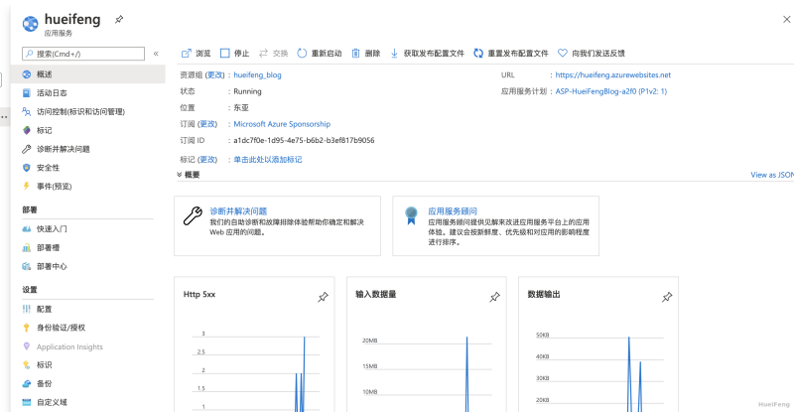The width and height of the screenshot is (794, 412).
Task: Click the 诊断并解决问题 wrench icon in sidebar
Action: click(x=27, y=149)
